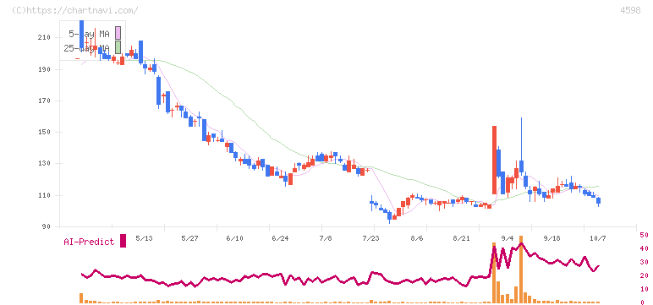Click the 8/6 date axis label

(x=416, y=238)
